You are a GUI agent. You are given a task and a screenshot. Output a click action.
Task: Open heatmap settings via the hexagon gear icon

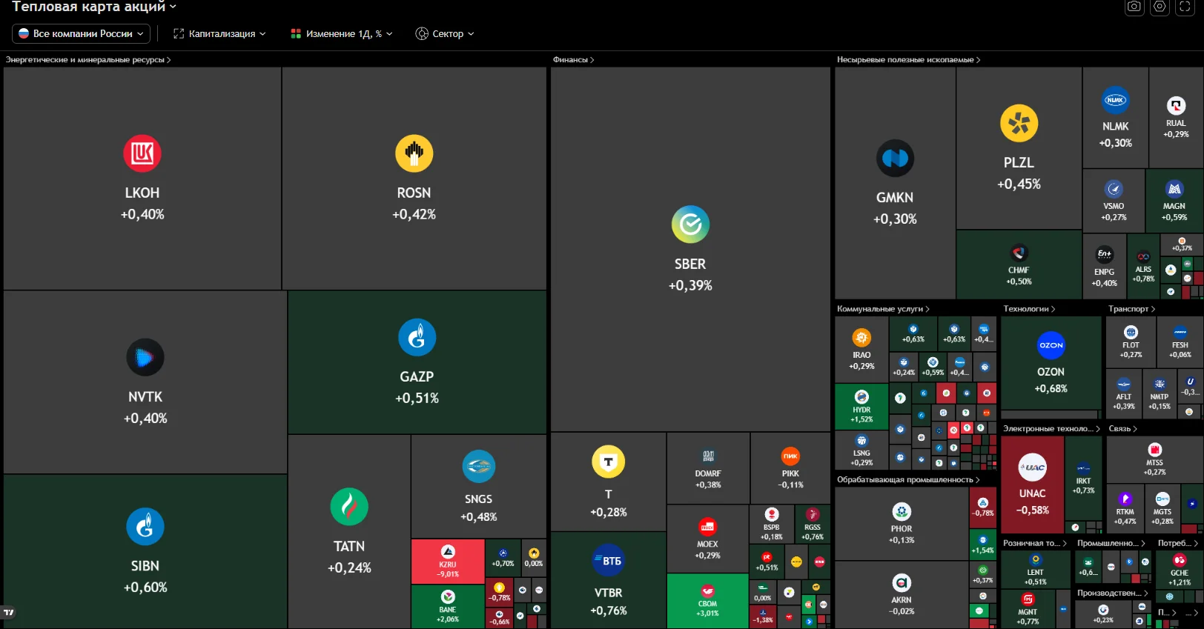(1160, 7)
